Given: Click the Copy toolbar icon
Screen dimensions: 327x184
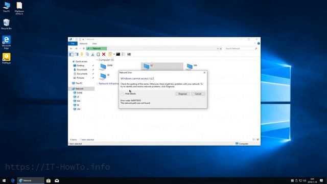Looking at the screenshot, I should click(x=87, y=54).
